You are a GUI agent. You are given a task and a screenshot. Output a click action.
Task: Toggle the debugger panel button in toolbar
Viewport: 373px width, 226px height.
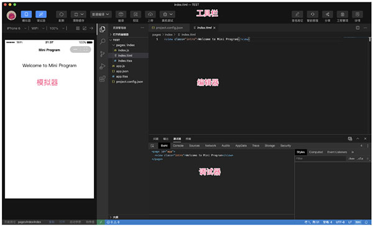tap(41, 14)
